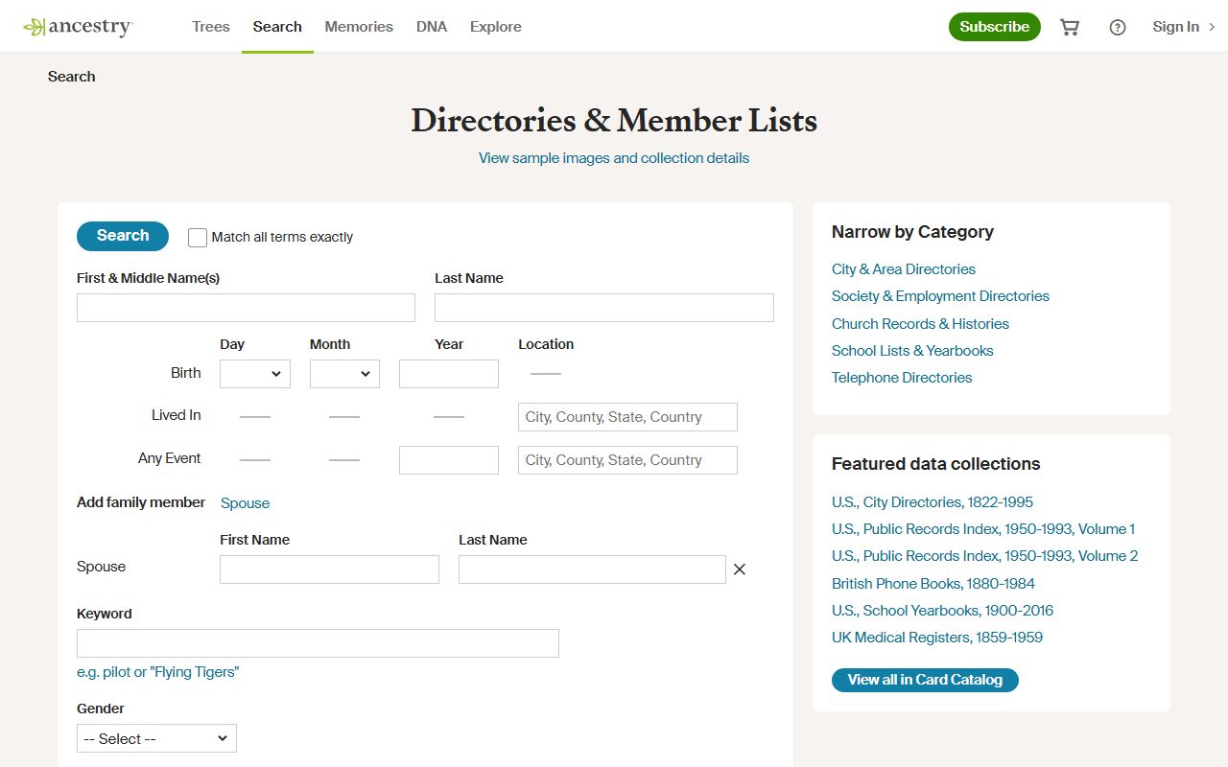Remove spouse row with the X icon
1228x767 pixels.
click(740, 569)
